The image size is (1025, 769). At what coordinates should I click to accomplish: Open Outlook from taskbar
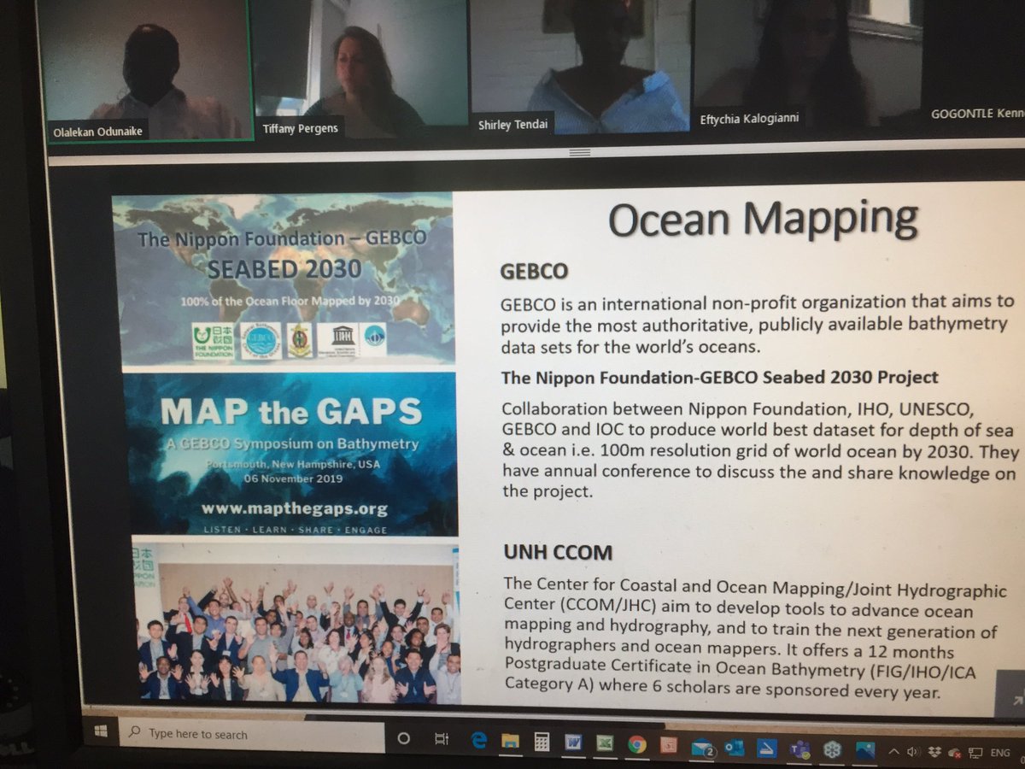(x=734, y=748)
